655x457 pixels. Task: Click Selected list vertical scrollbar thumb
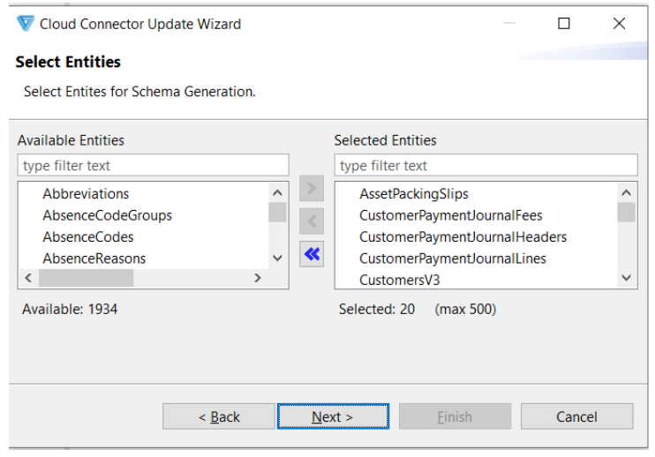[x=626, y=212]
